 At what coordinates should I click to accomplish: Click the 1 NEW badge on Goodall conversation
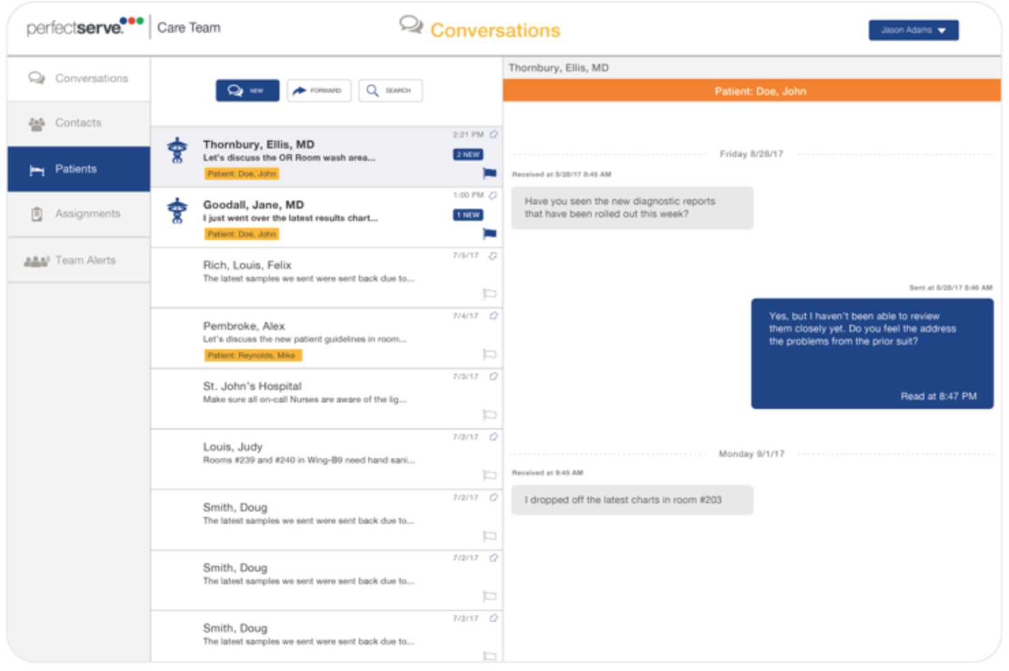(x=468, y=215)
